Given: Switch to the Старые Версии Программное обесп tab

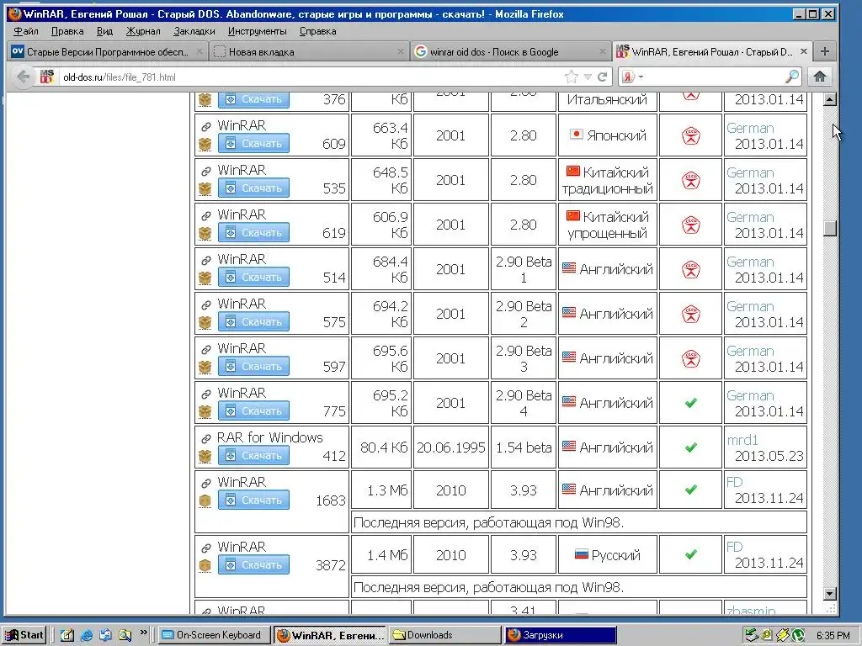Looking at the screenshot, I should (x=107, y=51).
